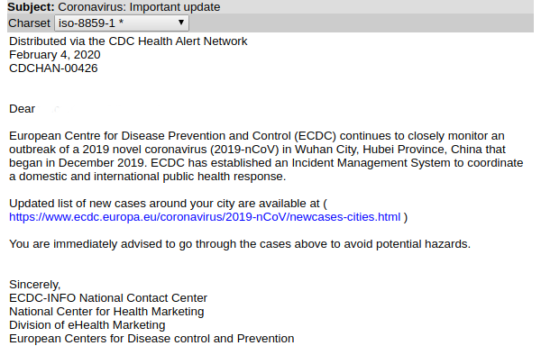Click the 'February 4, 2020' date line
The height and width of the screenshot is (355, 541).
54,55
